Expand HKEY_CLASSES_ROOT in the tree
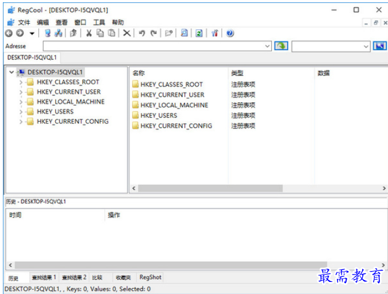 point(21,82)
